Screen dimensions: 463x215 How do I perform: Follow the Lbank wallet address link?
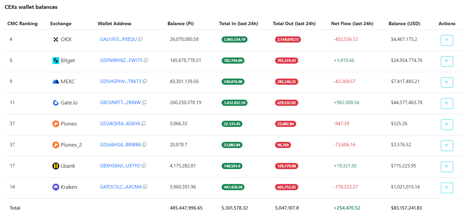[x=120, y=166]
